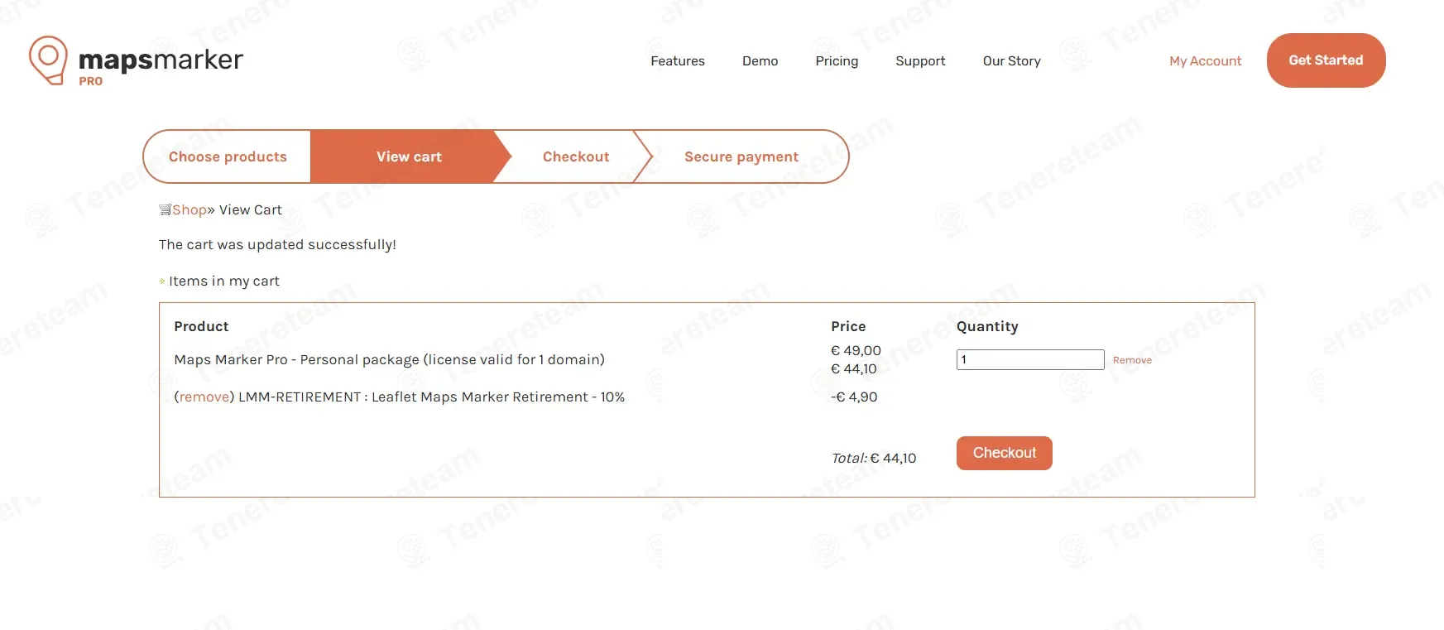Viewport: 1444px width, 630px height.
Task: Click the -€ 4,90 discount amount
Action: (854, 397)
